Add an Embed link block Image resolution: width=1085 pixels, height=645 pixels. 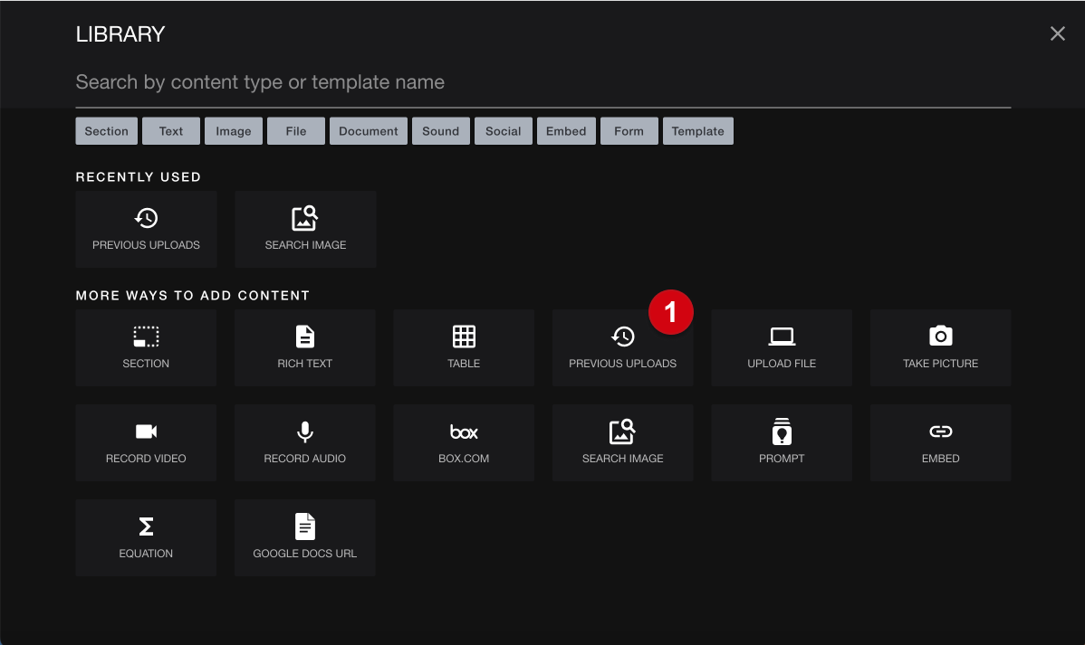coord(940,443)
